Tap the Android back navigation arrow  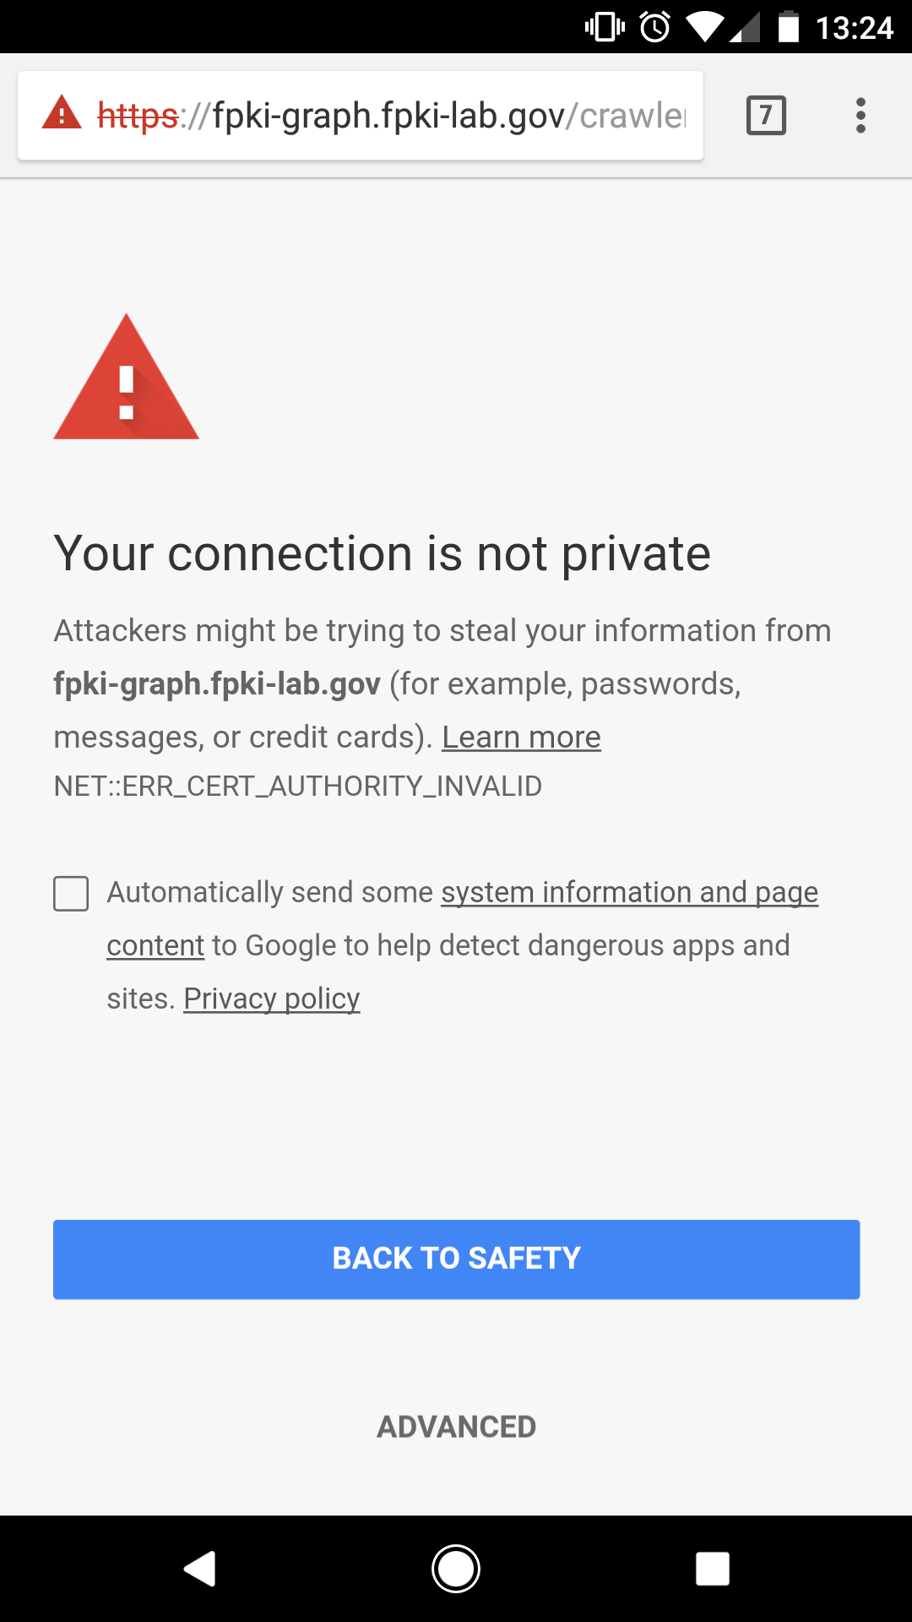pos(198,1569)
